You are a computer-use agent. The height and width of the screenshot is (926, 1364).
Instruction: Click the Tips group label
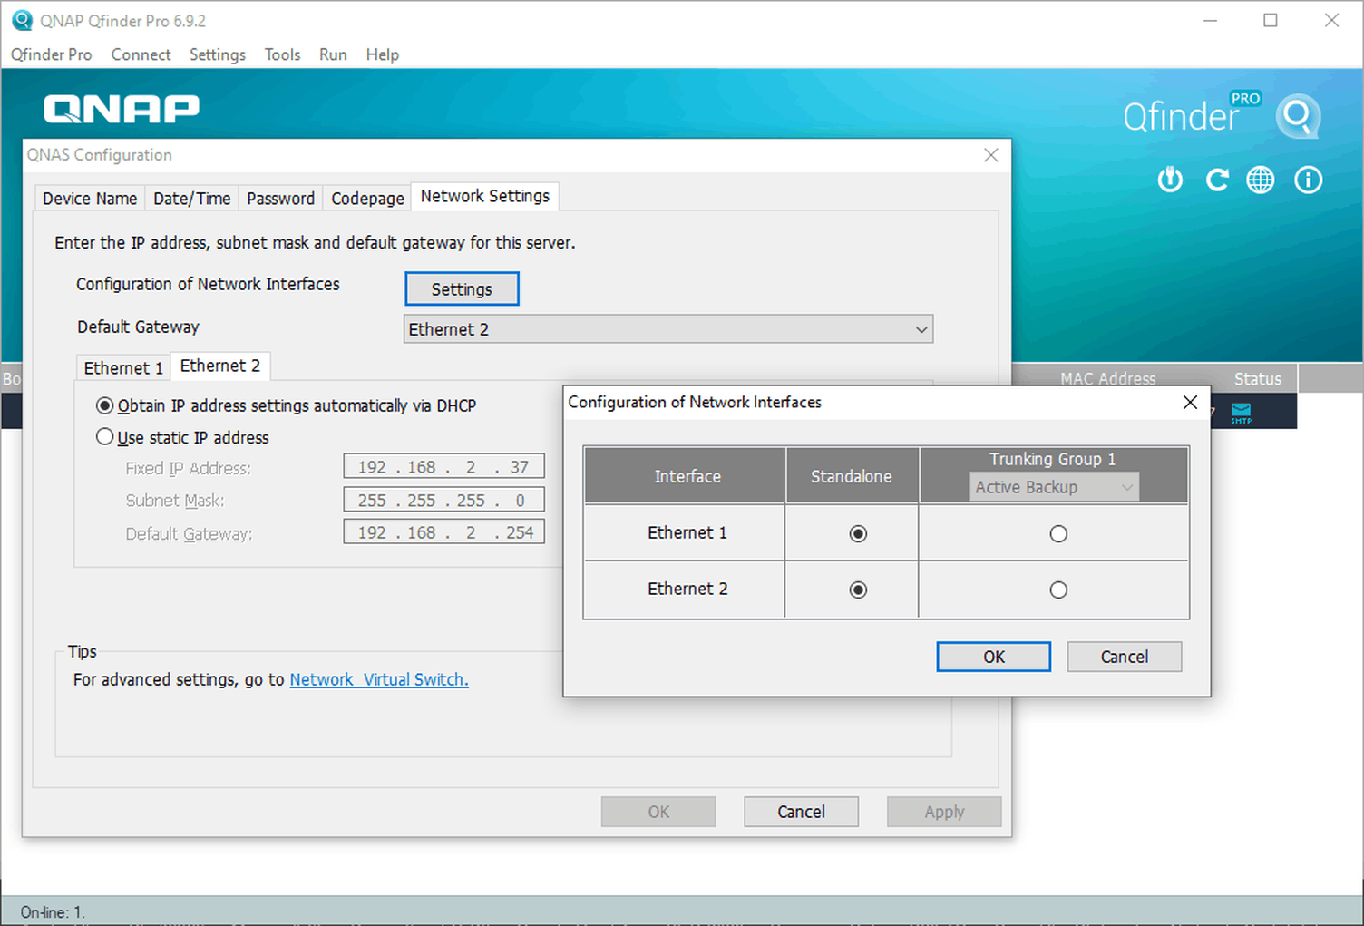click(x=82, y=651)
